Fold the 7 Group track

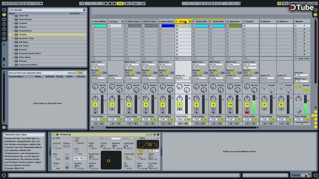click(189, 21)
